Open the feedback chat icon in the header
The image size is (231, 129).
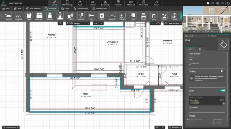click(x=213, y=3)
